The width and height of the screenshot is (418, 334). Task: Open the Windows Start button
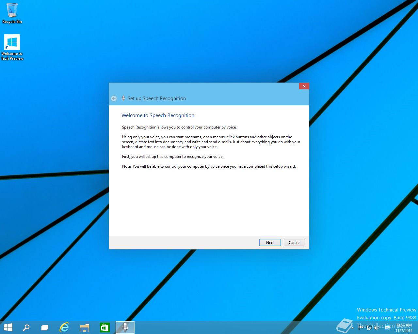pos(8,327)
